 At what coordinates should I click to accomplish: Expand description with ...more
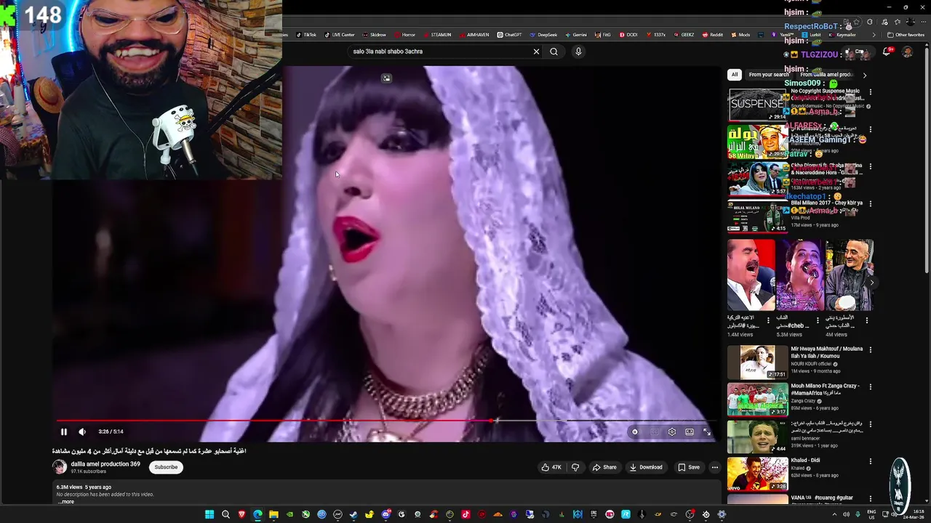pos(66,501)
